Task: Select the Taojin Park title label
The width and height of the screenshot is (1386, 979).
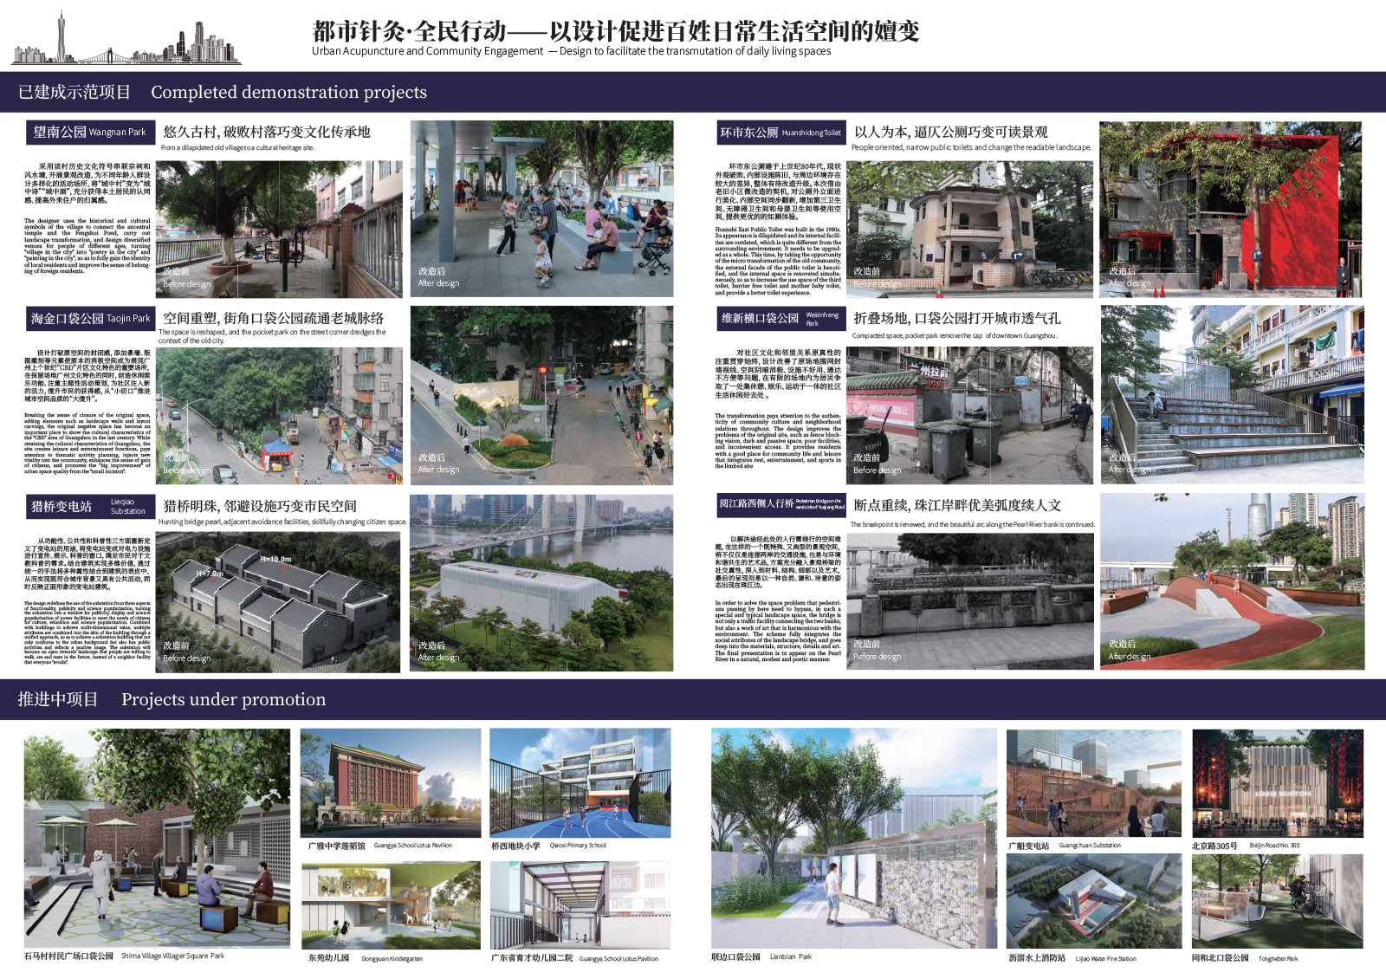Action: coord(90,318)
